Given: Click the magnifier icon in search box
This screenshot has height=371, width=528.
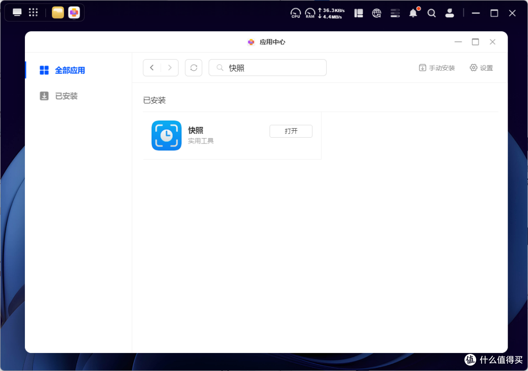Looking at the screenshot, I should (x=220, y=67).
